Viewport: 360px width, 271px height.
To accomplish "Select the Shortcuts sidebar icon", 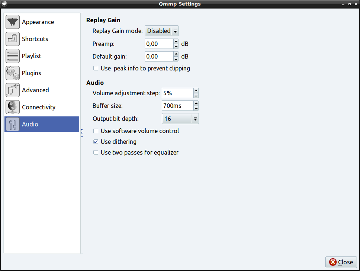I will pyautogui.click(x=13, y=39).
